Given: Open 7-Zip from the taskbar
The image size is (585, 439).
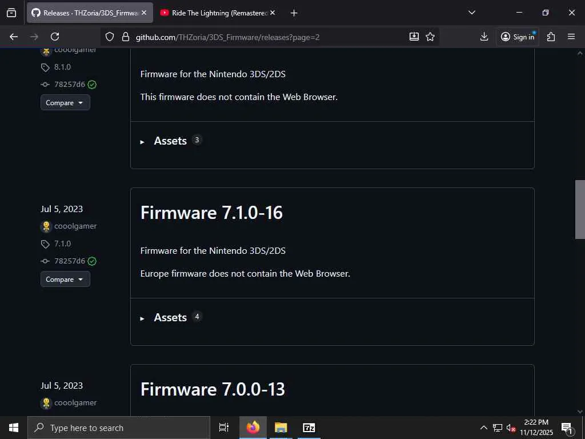Looking at the screenshot, I should (x=309, y=428).
